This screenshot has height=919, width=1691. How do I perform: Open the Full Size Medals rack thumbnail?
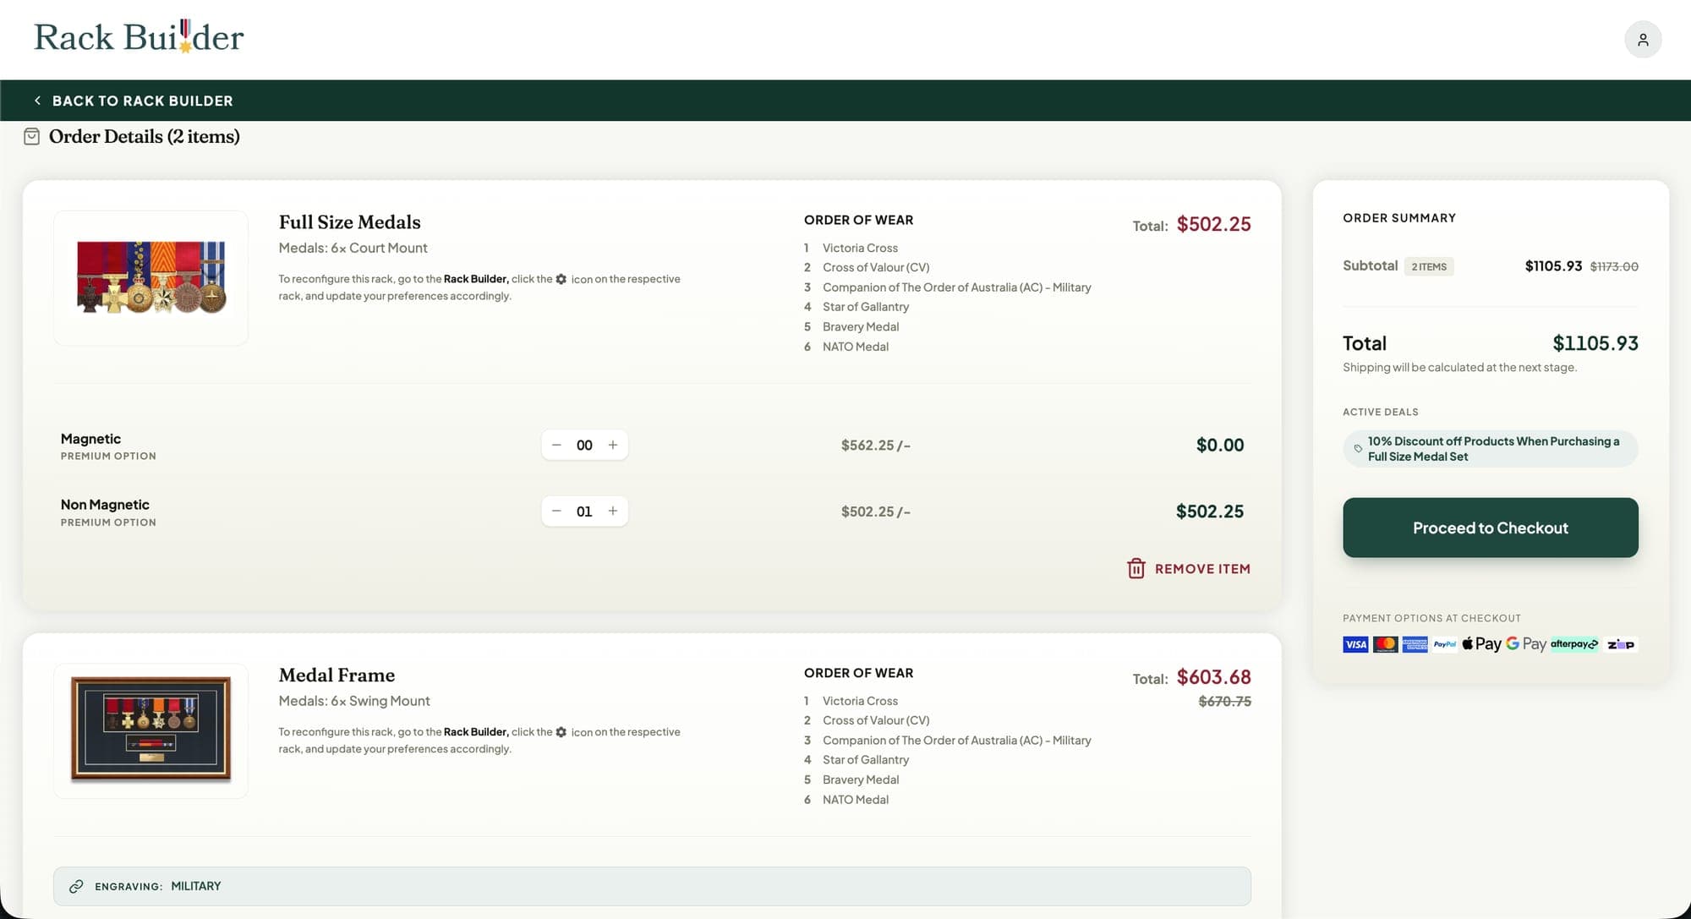pos(150,278)
